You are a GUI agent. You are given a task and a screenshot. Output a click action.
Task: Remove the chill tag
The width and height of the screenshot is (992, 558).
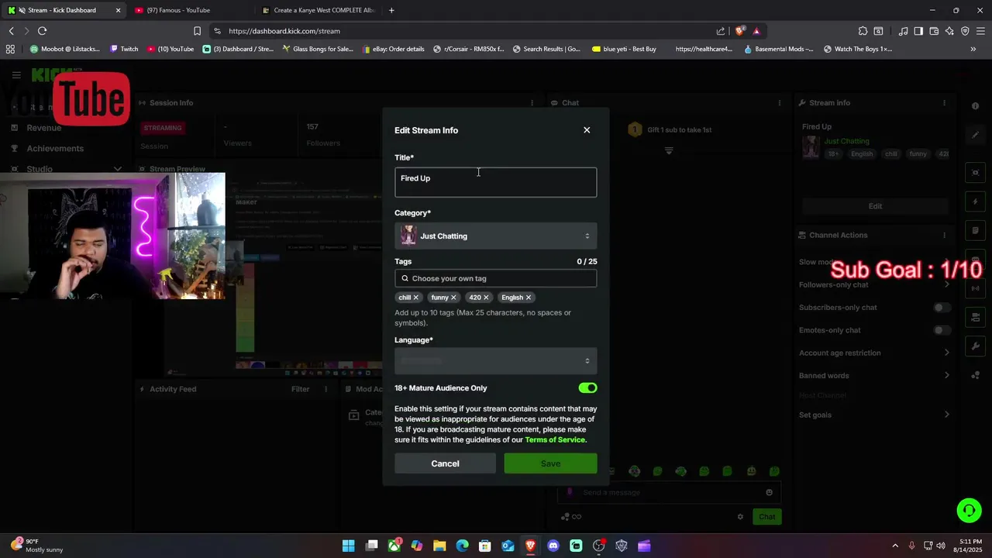pos(415,298)
